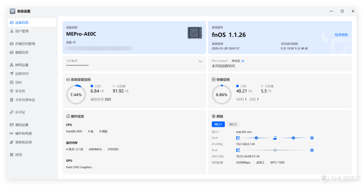This screenshot has height=186, width=364.
Task: Click MAC address 78:55:36:08:CF:34
Action: 248,157
